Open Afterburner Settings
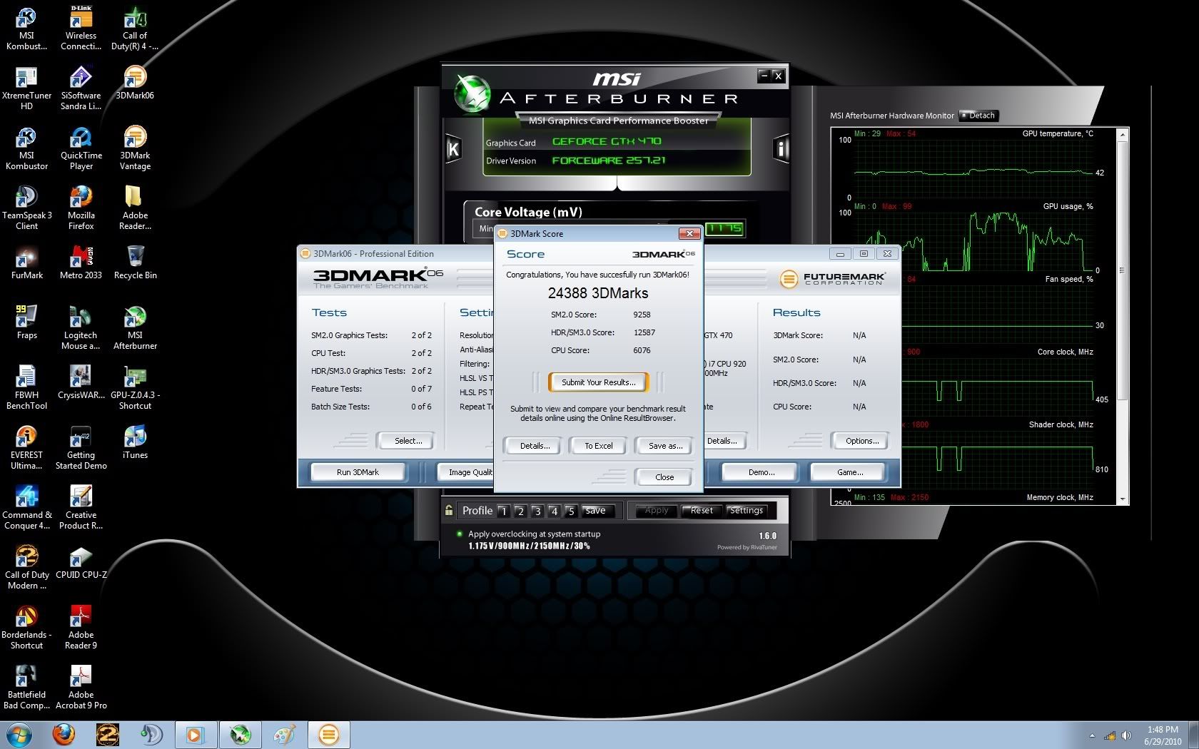Screen dimensions: 1199x749 click(747, 510)
